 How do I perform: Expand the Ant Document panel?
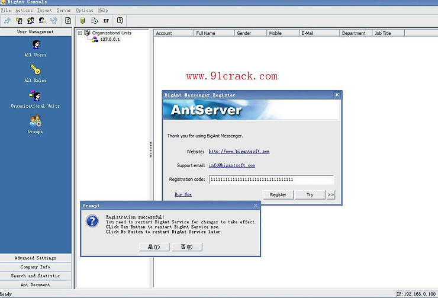pyautogui.click(x=36, y=284)
